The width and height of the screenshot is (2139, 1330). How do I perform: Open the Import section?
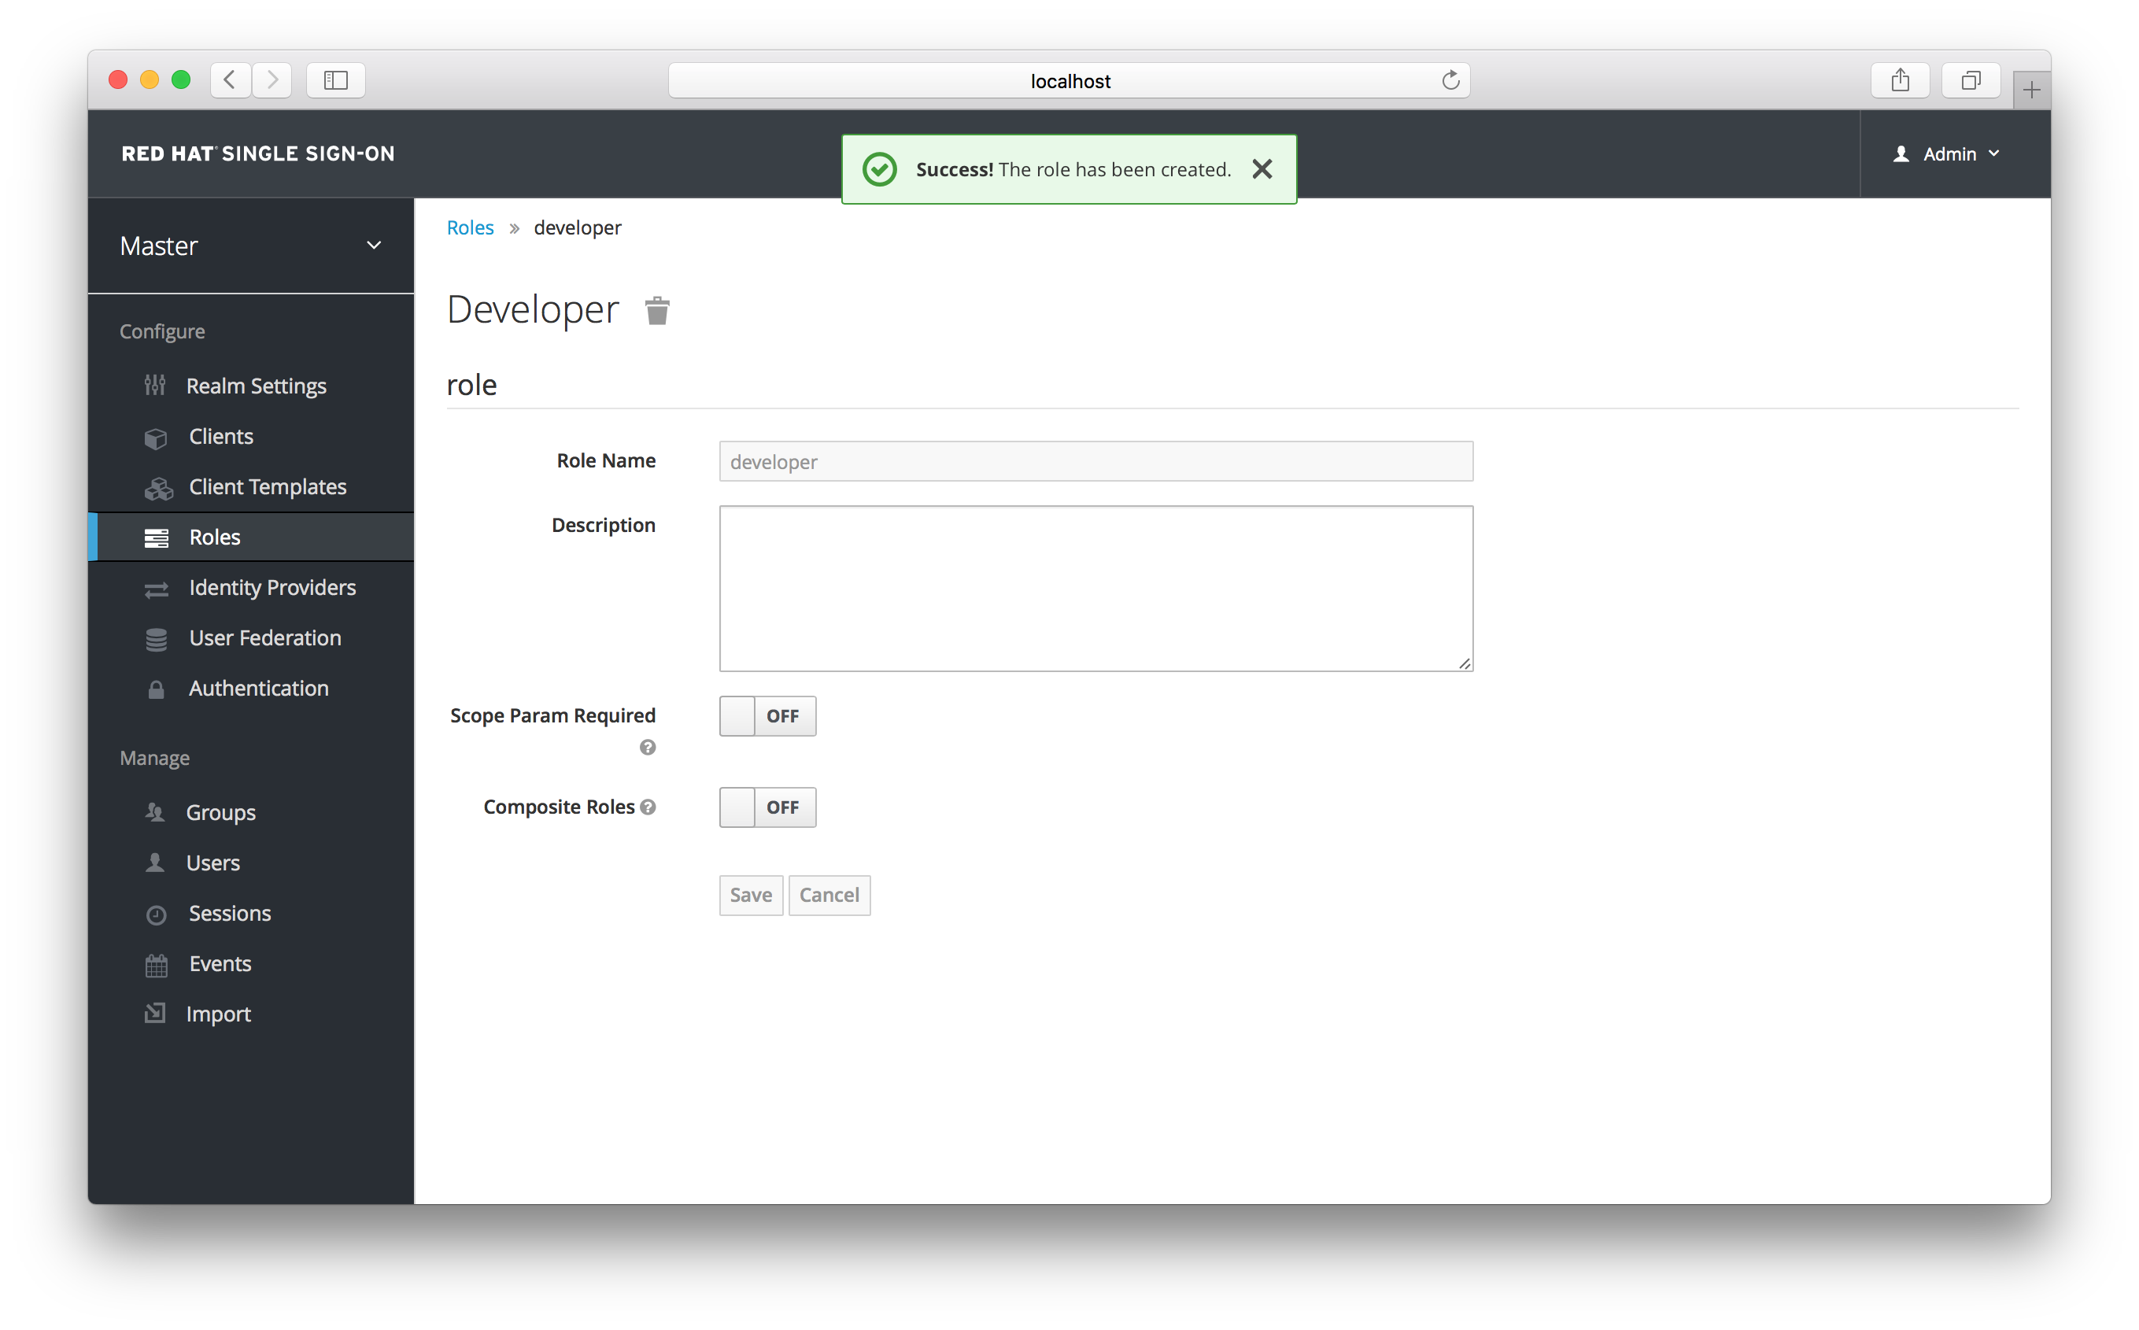(x=219, y=1013)
